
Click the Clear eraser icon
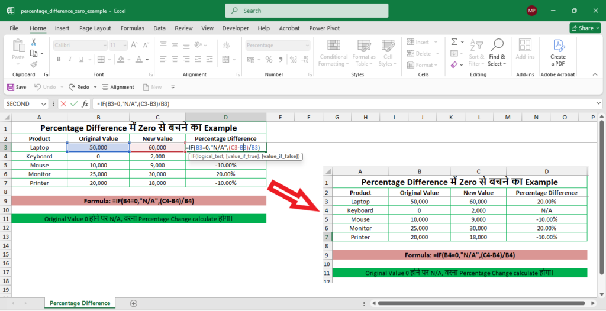pyautogui.click(x=454, y=64)
